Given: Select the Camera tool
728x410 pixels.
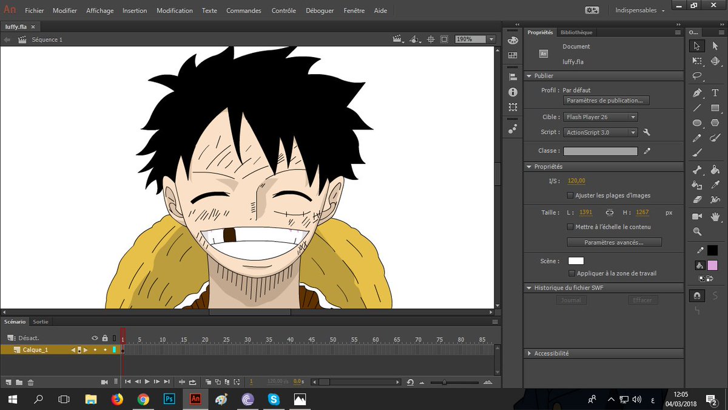Looking at the screenshot, I should 697,216.
